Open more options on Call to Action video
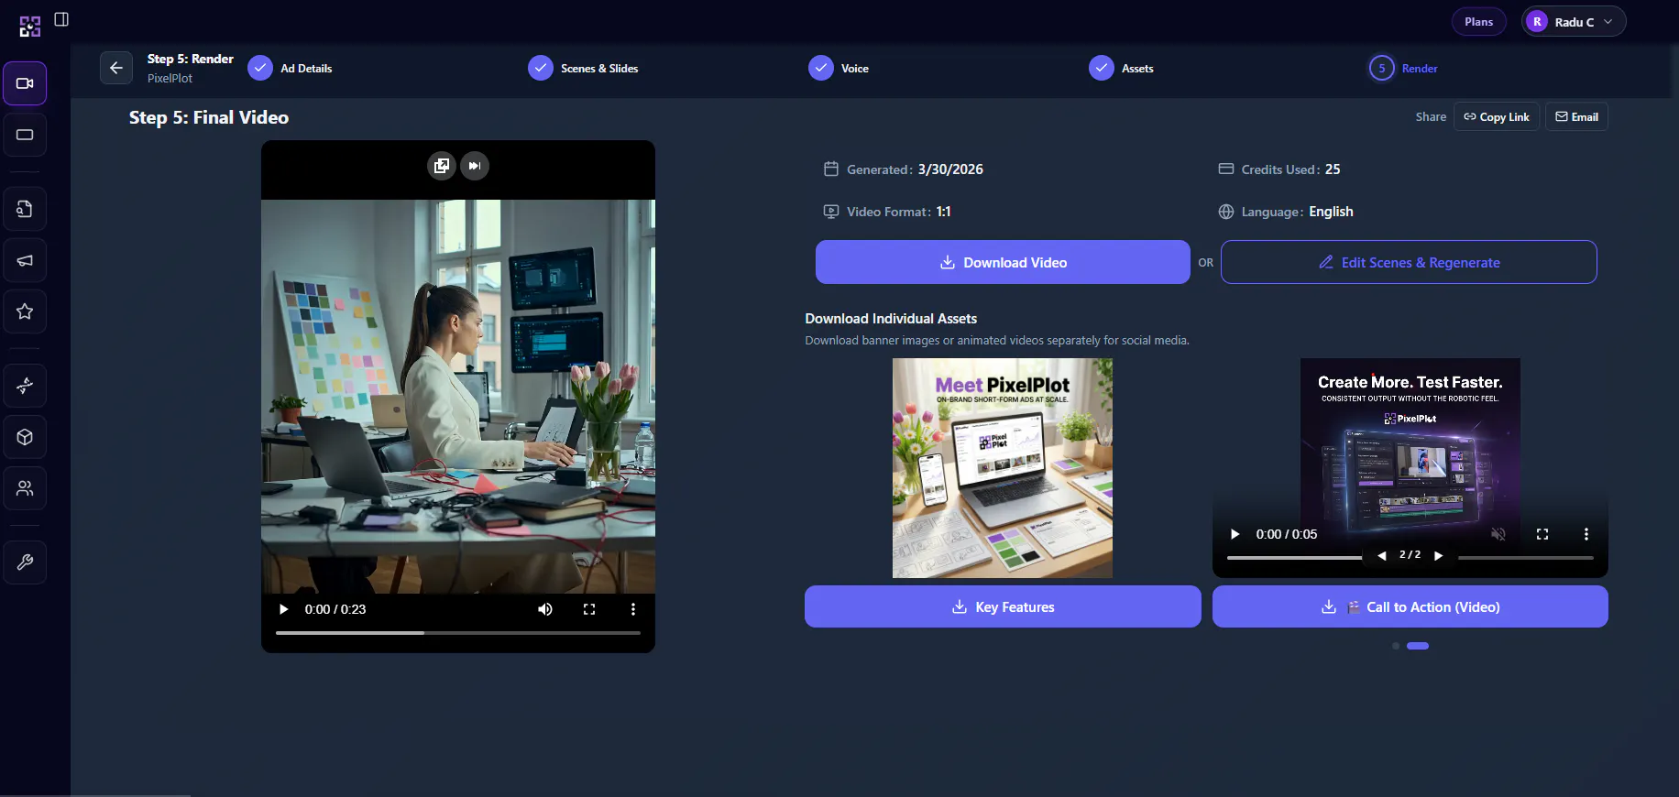The image size is (1679, 797). (x=1586, y=534)
